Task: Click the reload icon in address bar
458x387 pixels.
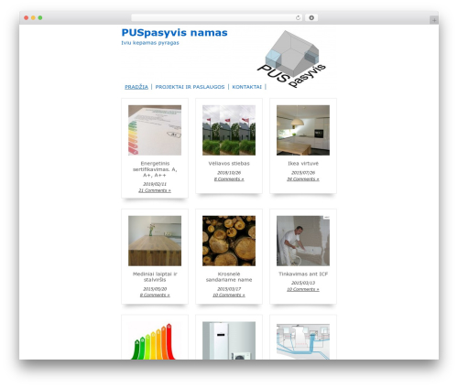Action: [298, 17]
